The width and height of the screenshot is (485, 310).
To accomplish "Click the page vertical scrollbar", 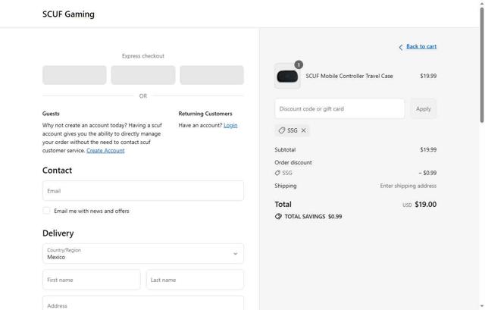I will coord(482,65).
